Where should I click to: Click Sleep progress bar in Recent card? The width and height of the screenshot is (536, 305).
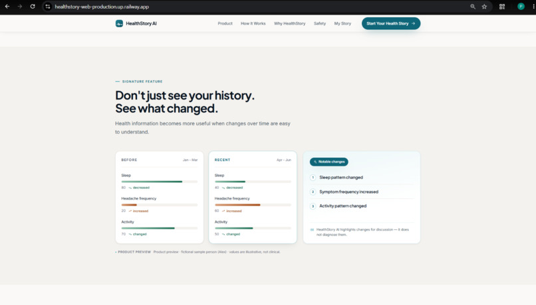[x=253, y=182]
